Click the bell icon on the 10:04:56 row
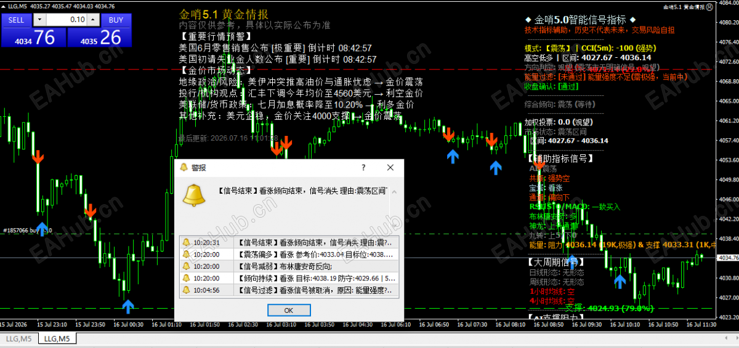The height and width of the screenshot is (348, 739). click(x=185, y=290)
